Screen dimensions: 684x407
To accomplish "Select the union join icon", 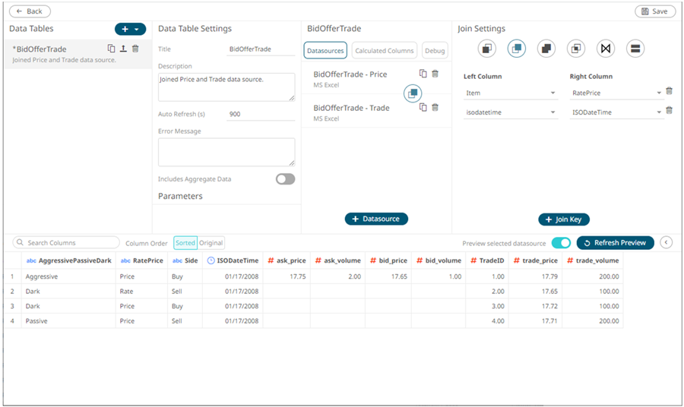I will click(635, 49).
